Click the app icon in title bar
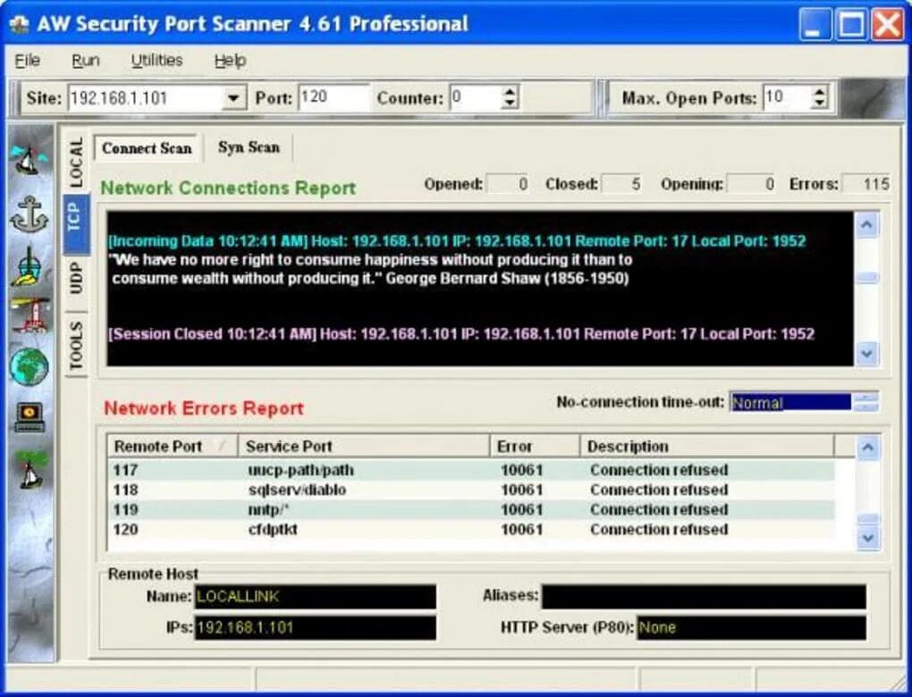 (19, 24)
